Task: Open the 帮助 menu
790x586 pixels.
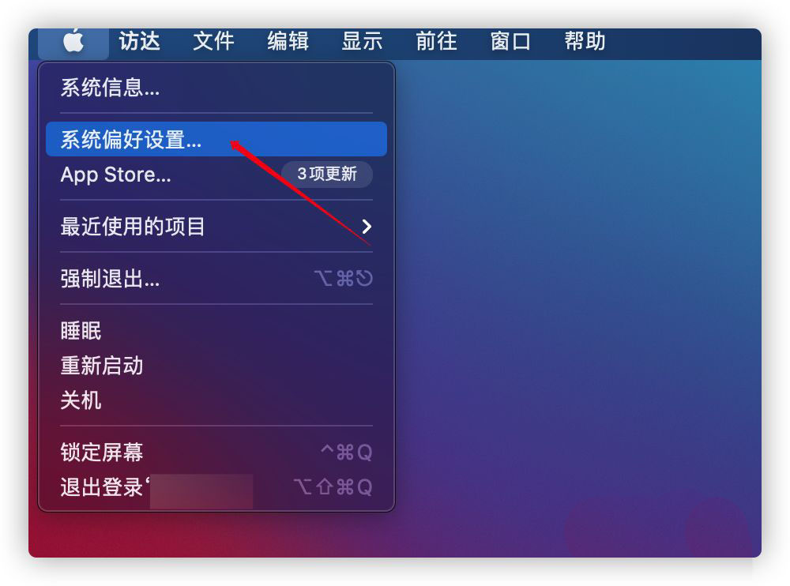Action: click(x=585, y=41)
